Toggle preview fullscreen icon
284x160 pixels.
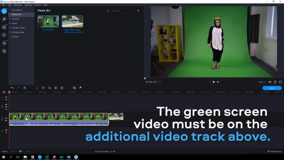(275, 82)
